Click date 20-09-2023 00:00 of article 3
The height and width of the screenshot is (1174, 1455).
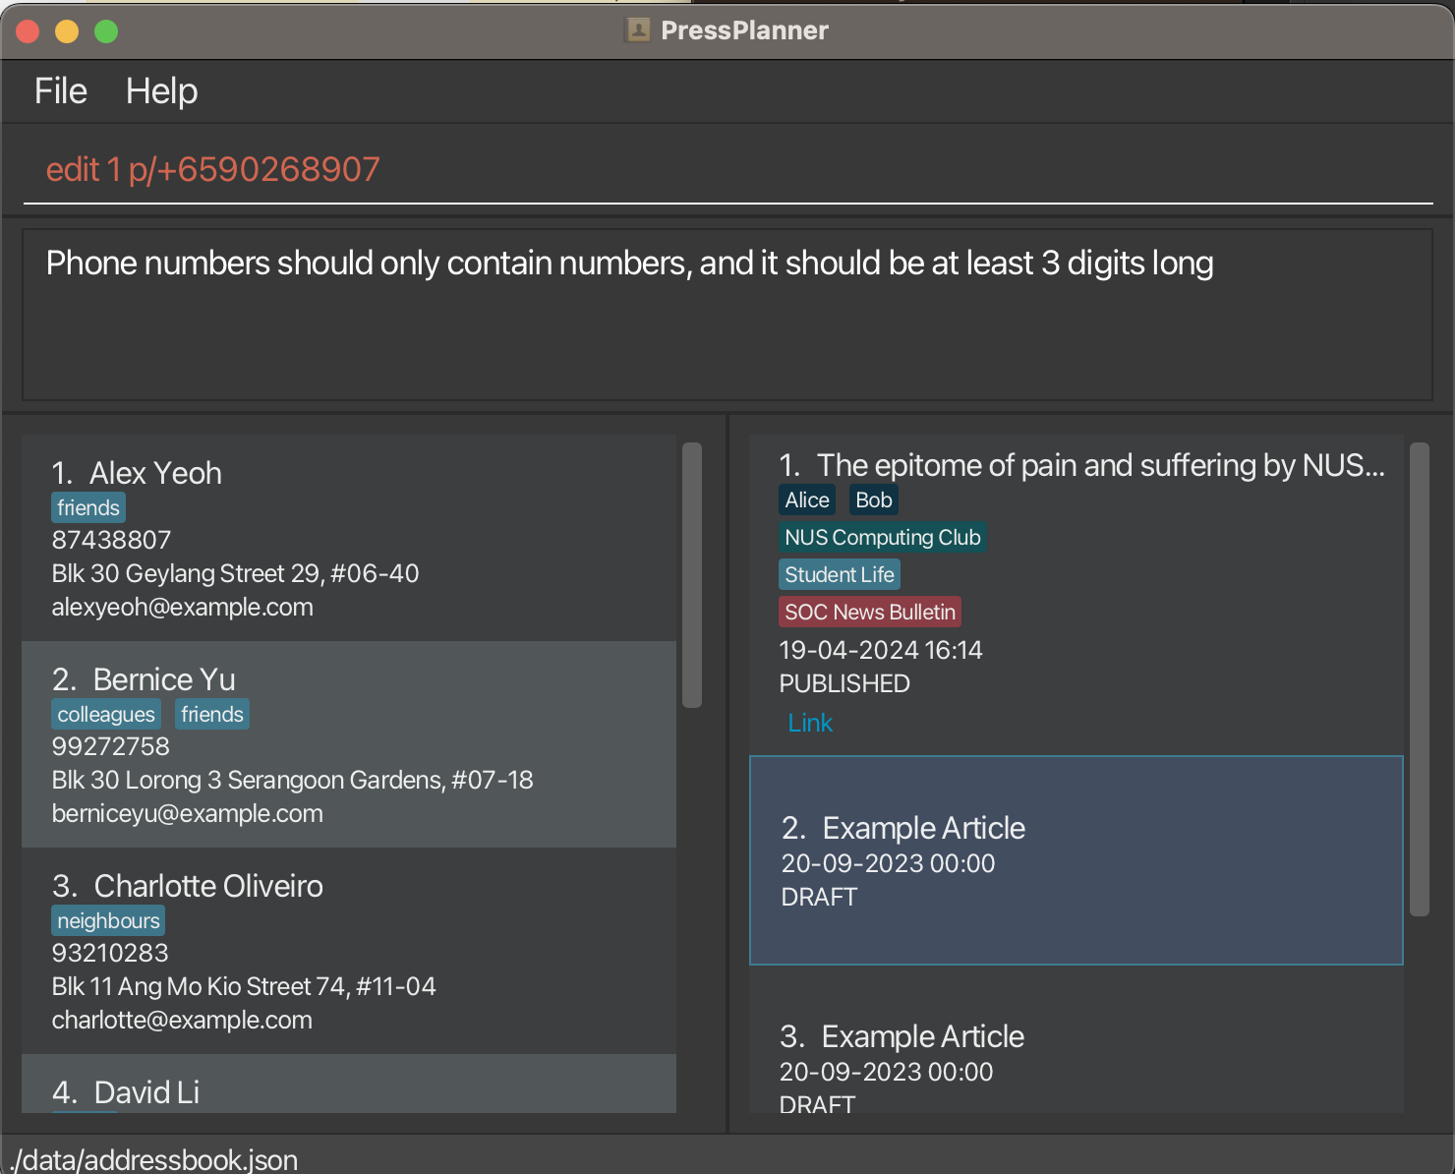[x=887, y=1072]
